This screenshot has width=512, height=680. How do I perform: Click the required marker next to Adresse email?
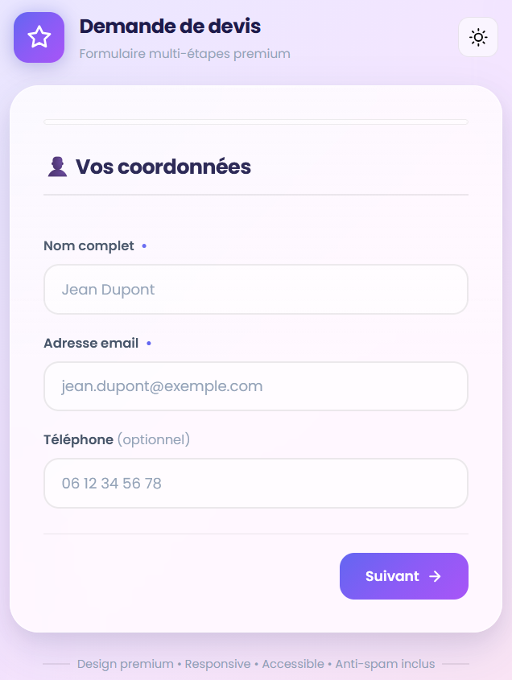(x=149, y=344)
